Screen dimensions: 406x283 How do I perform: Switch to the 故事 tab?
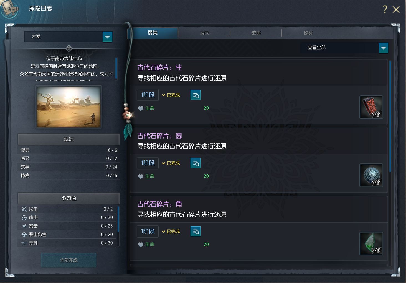[256, 33]
